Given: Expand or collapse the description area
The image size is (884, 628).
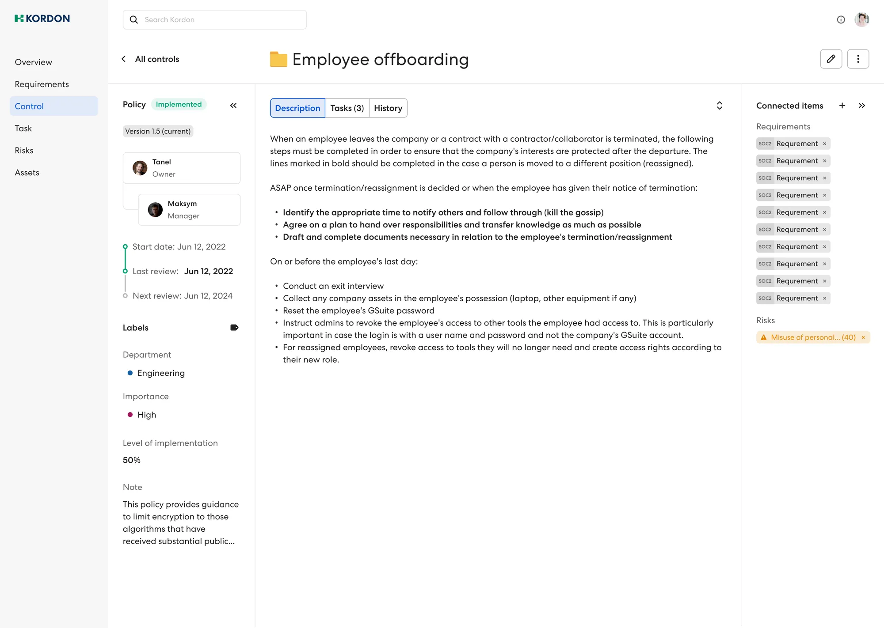Looking at the screenshot, I should tap(720, 106).
